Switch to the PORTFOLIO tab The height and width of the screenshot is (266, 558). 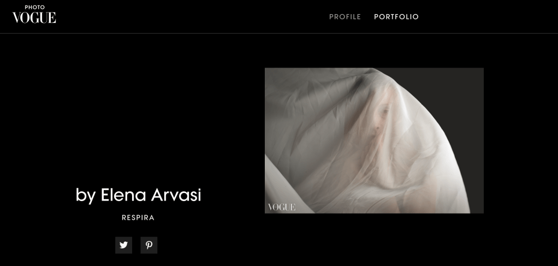pos(396,17)
